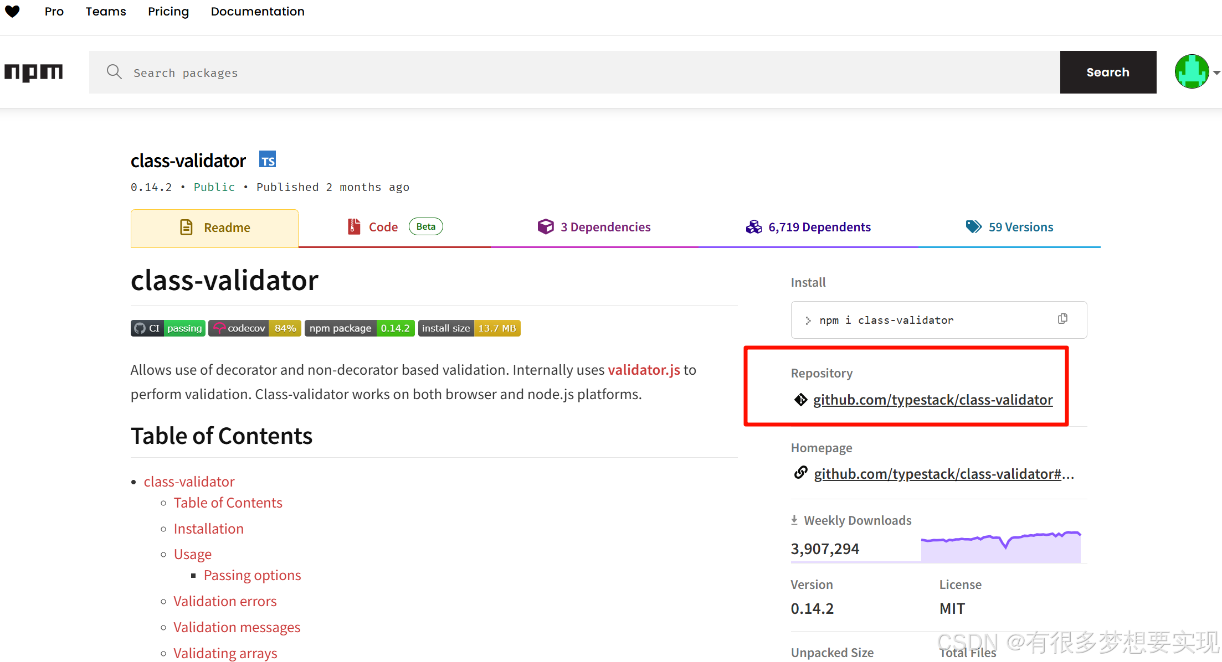Click the magnifying glass search icon
The width and height of the screenshot is (1222, 662).
114,72
